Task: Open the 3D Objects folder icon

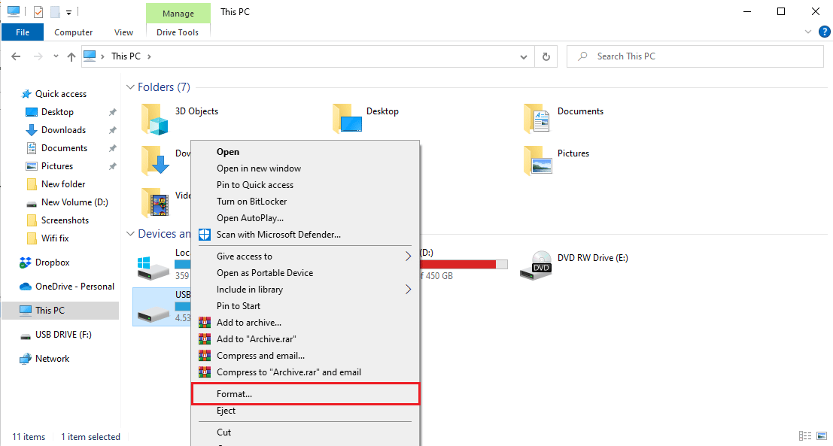Action: coord(154,118)
